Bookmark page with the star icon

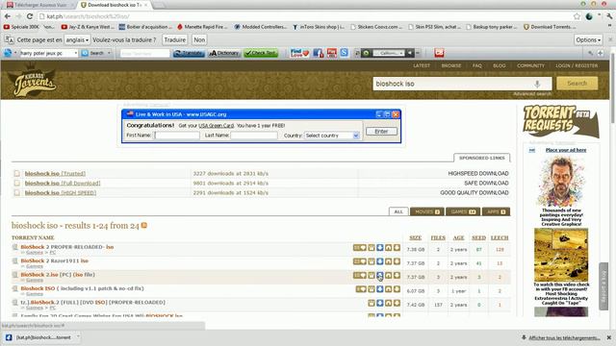(577, 16)
